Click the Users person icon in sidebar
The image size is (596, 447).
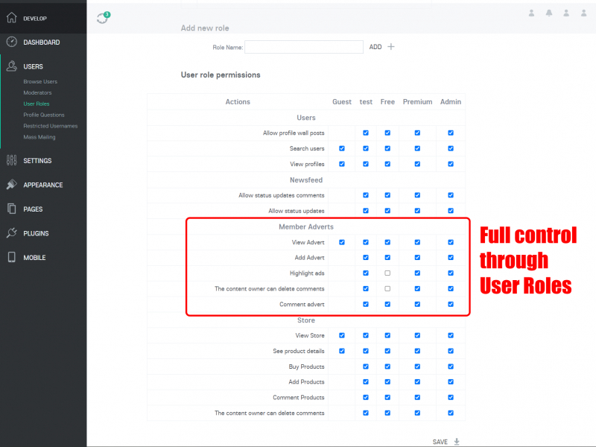(x=11, y=66)
